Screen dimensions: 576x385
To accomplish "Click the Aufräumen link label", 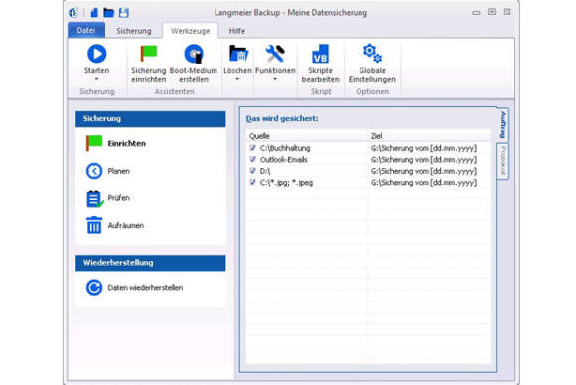I will [126, 225].
